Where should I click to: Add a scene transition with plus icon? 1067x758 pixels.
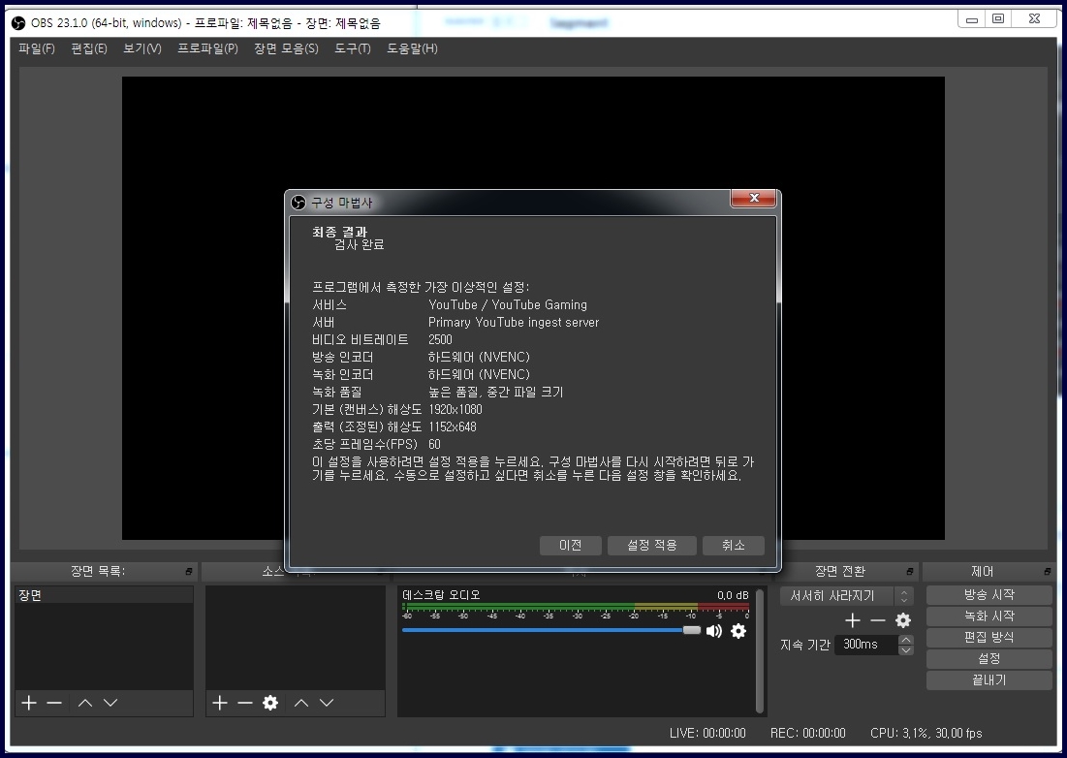852,620
